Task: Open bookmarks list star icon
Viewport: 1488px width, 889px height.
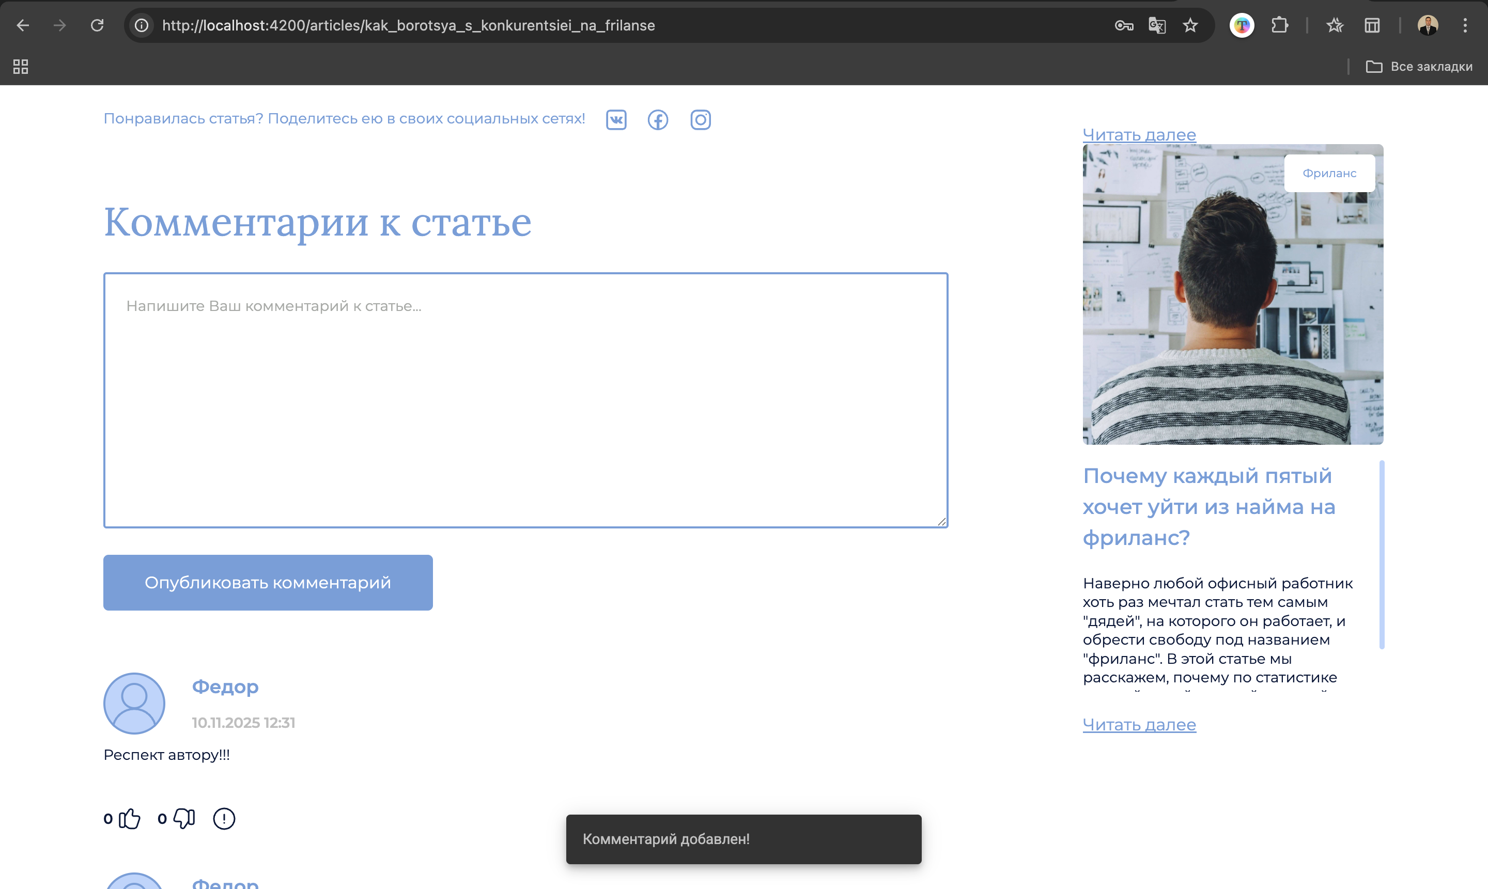Action: (1335, 25)
